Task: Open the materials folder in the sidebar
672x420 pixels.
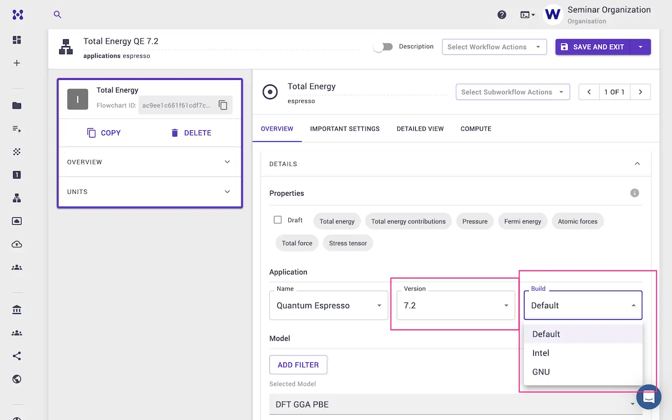Action: [17, 105]
